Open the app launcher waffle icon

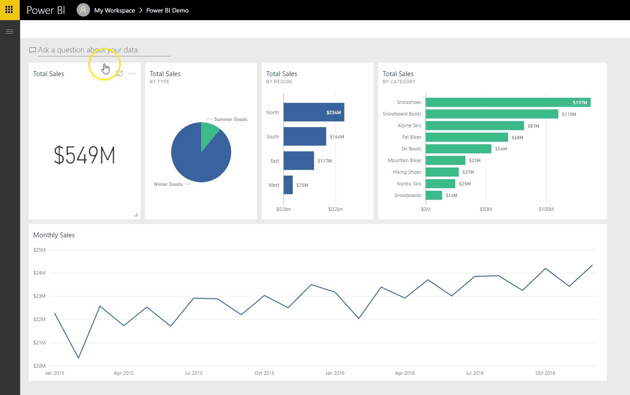(9, 9)
